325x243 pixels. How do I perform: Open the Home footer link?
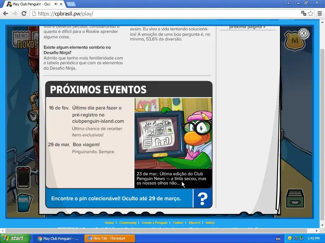pyautogui.click(x=109, y=222)
